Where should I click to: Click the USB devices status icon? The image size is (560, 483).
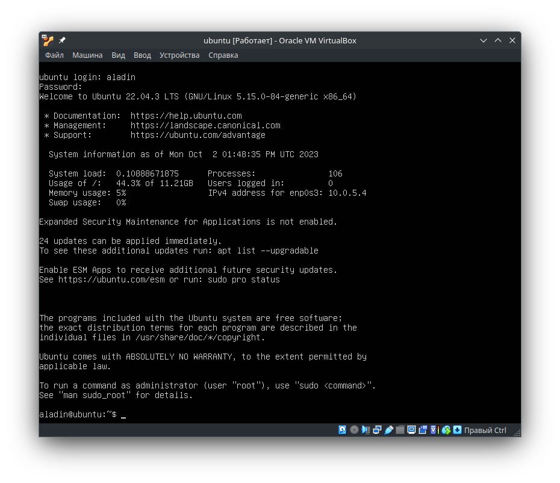point(388,430)
